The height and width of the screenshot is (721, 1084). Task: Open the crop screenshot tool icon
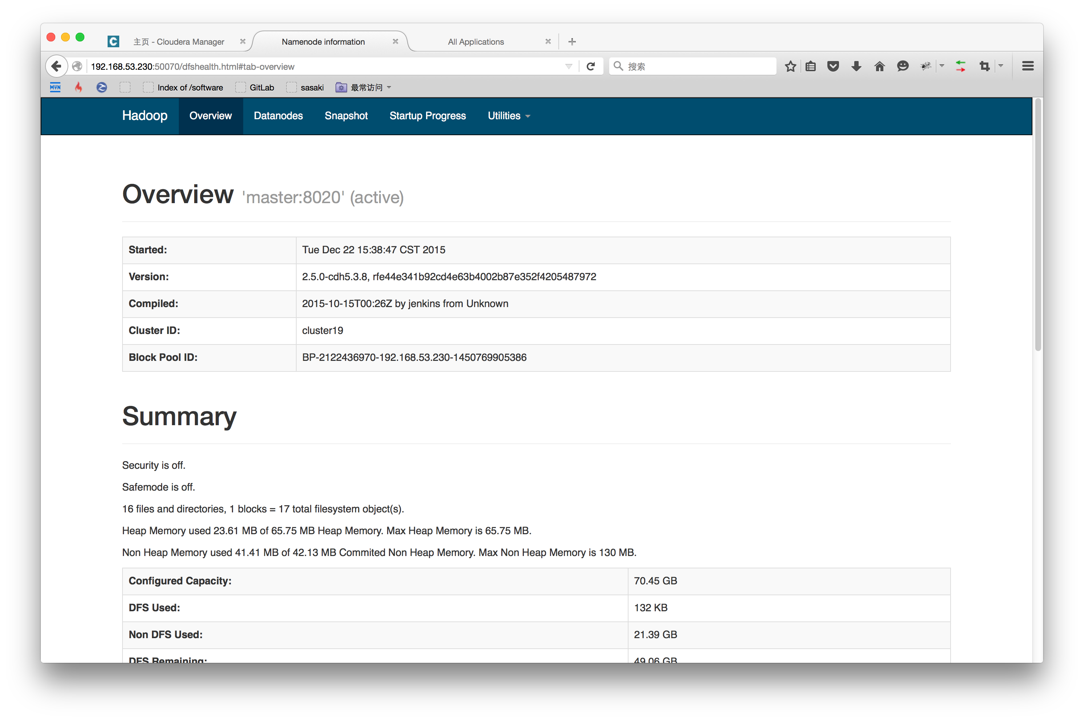[x=984, y=66]
